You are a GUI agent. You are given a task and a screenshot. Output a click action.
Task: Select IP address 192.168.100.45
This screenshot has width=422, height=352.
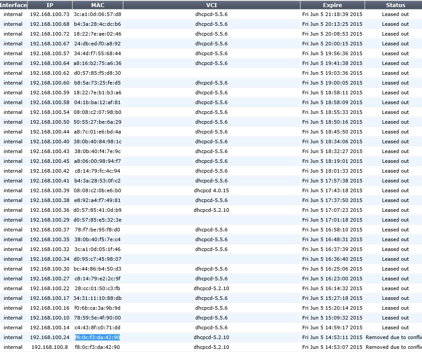(49, 161)
